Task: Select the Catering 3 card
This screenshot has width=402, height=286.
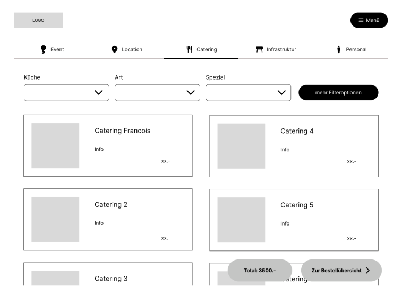Action: point(108,275)
